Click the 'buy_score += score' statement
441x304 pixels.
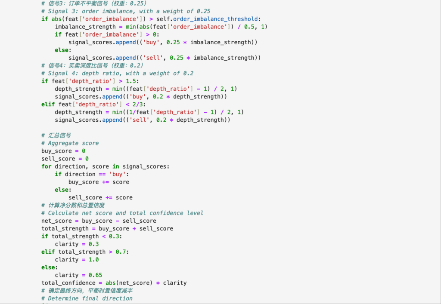[x=99, y=182]
